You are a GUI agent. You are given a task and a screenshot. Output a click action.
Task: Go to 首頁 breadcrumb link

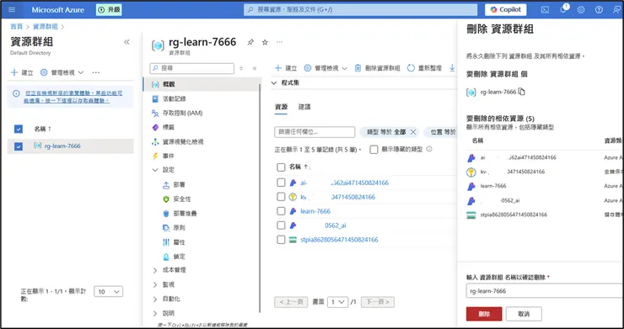pos(16,27)
